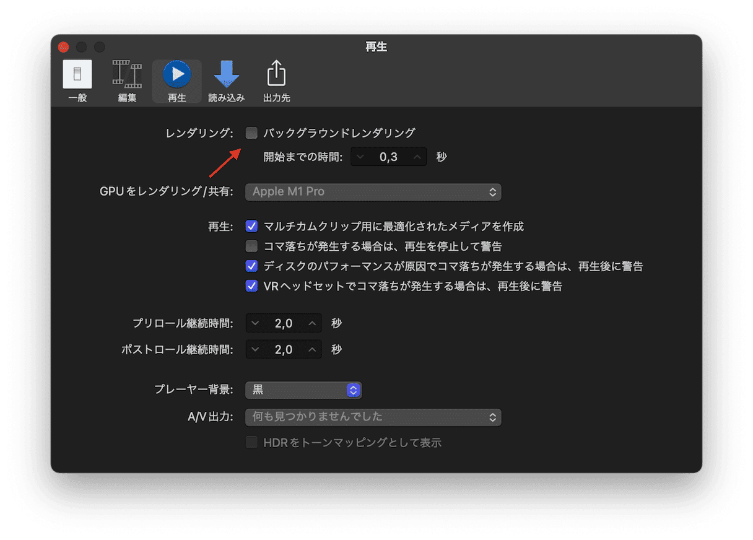Increase the 開始までの時間 value with up arrow
The image size is (753, 540).
(x=417, y=157)
